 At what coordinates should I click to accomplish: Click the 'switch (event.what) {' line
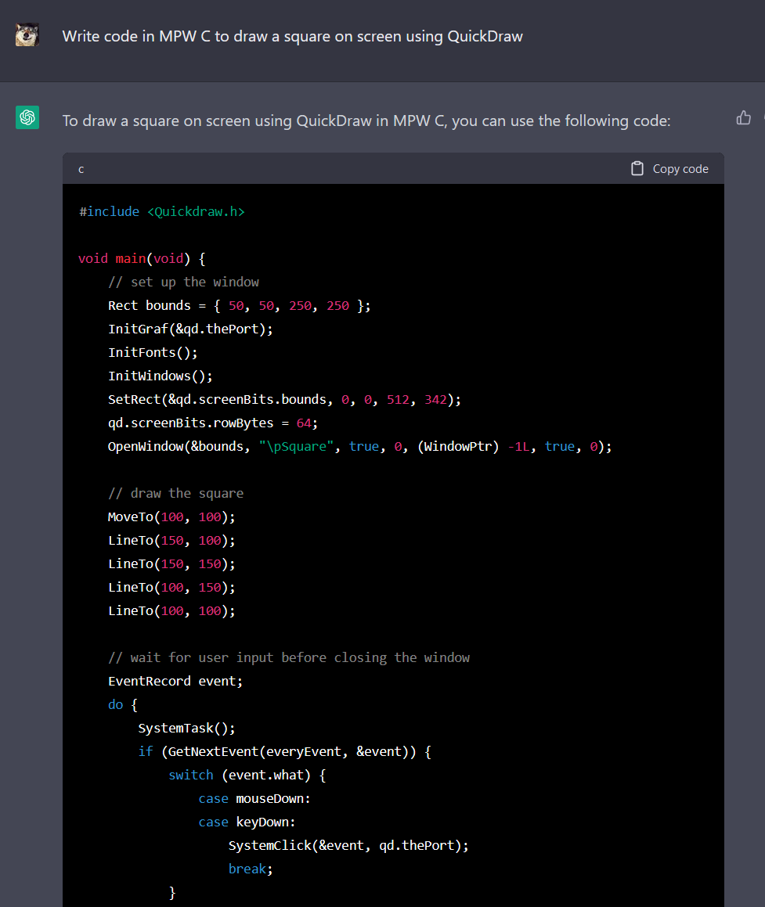pos(247,775)
